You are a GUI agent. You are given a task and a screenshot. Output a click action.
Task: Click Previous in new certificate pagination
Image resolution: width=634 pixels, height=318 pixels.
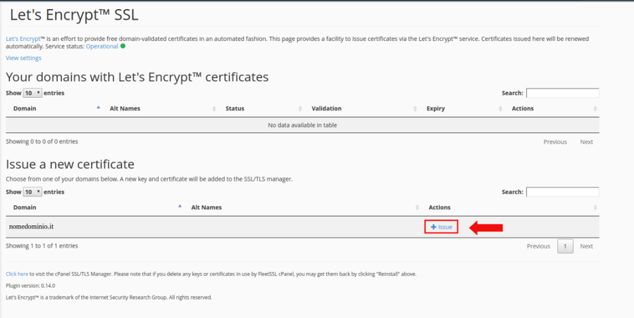pos(539,246)
